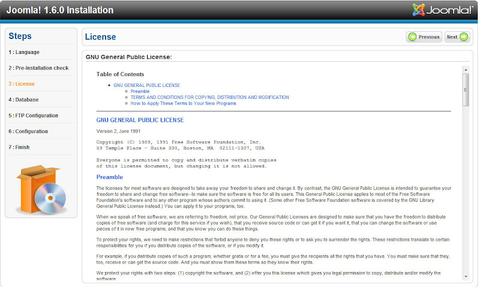Open How to Apply These Terms link

tap(184, 103)
